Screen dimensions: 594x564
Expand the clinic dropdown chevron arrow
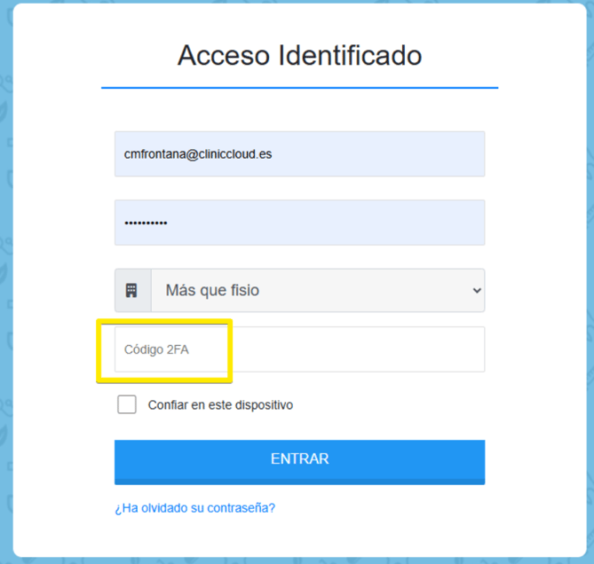[x=477, y=291]
